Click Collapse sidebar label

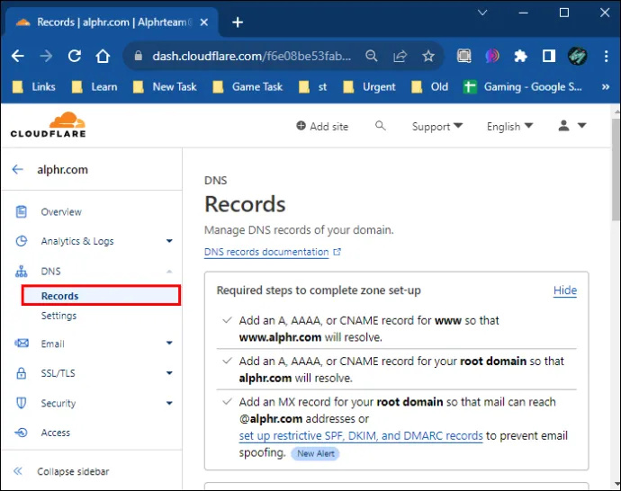[x=73, y=471]
